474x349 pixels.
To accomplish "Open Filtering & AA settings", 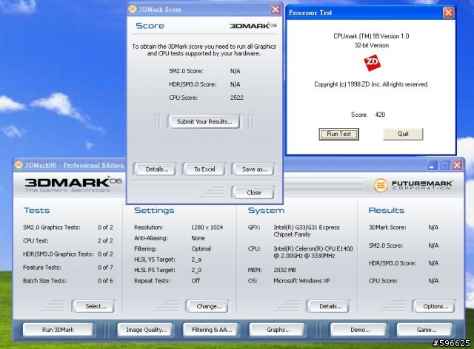I will click(x=211, y=330).
